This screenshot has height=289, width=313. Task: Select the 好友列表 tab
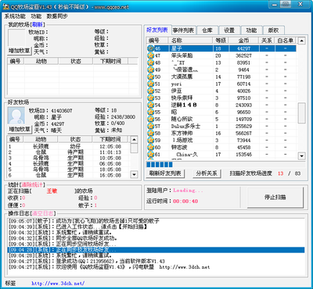click(157, 30)
